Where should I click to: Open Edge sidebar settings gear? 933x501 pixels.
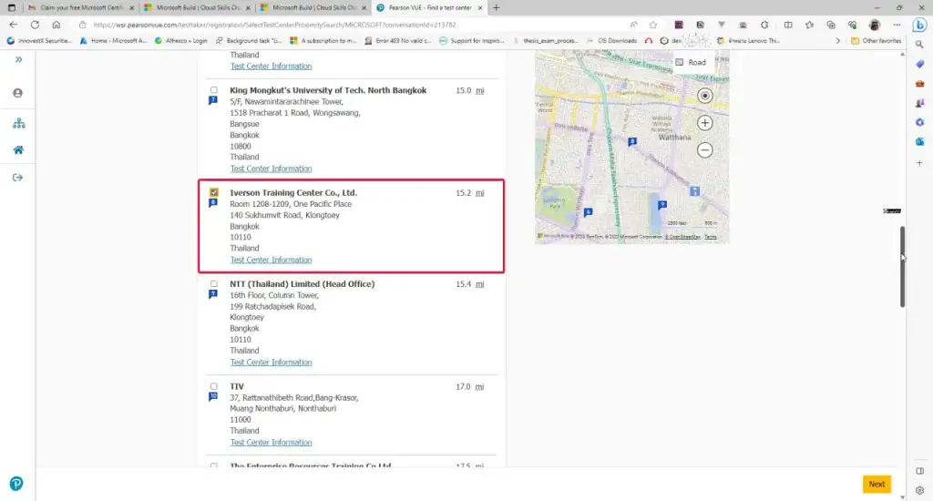tap(919, 490)
